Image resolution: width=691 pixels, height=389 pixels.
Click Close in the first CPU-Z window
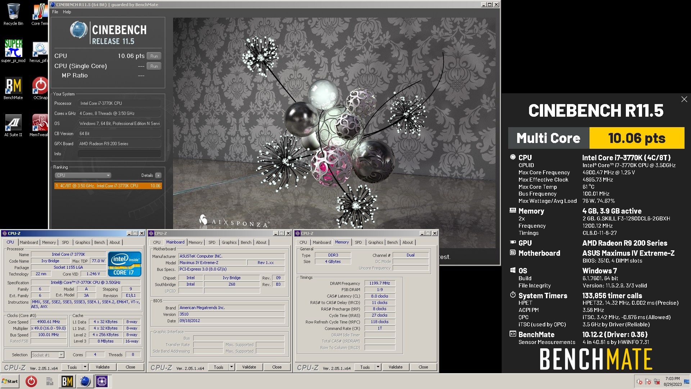click(x=130, y=367)
